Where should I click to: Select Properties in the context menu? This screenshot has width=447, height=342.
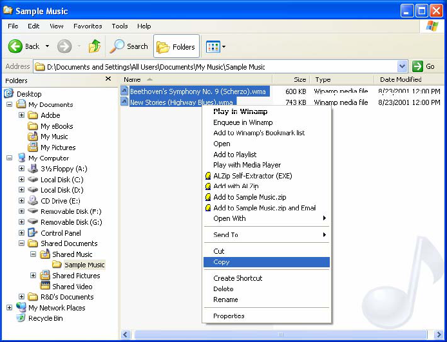click(x=229, y=316)
